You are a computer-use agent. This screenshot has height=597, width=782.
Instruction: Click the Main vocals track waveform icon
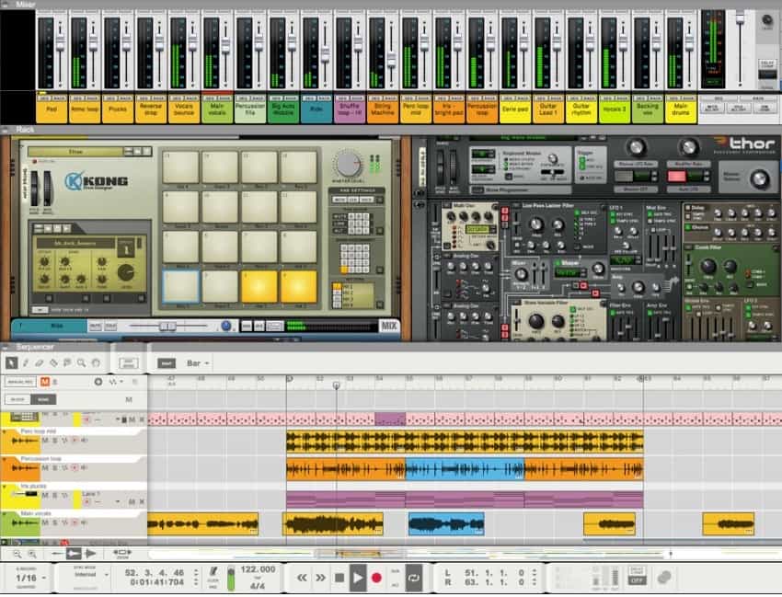[25, 522]
